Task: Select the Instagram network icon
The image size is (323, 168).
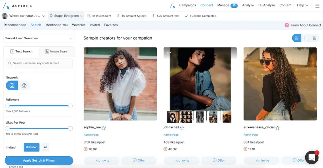Action: [12, 86]
